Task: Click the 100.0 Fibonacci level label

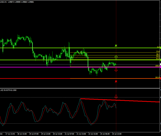Action: point(157,66)
